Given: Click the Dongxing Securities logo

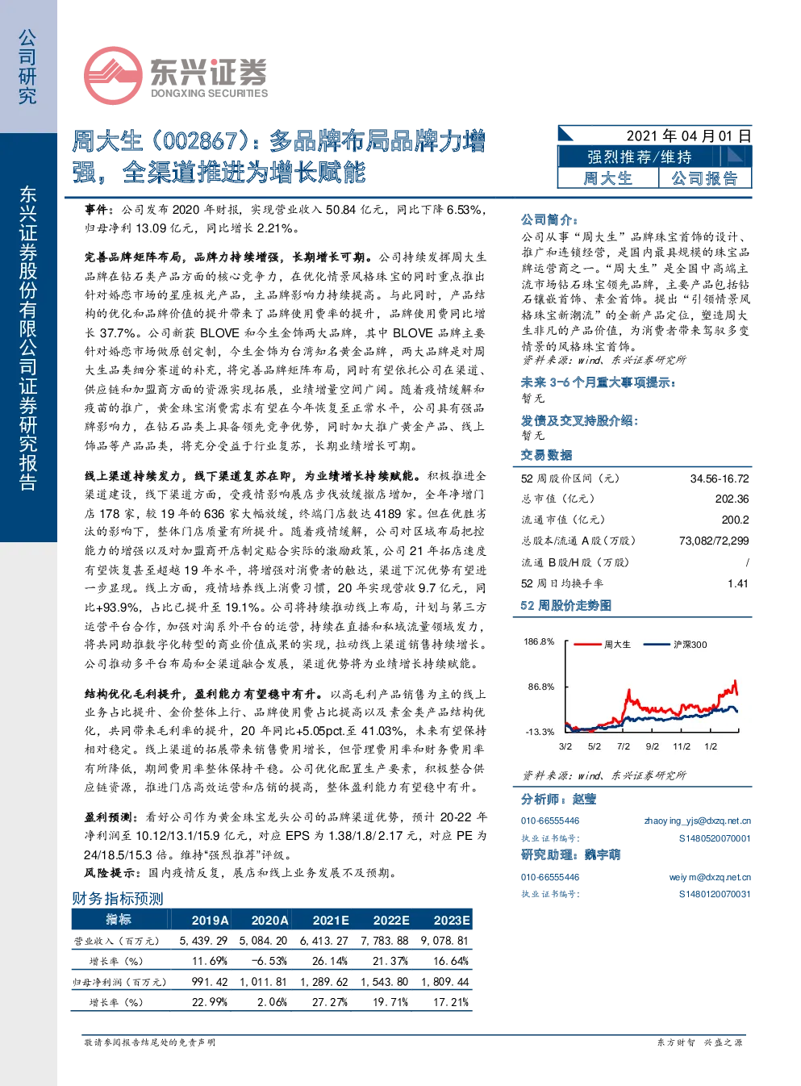Looking at the screenshot, I should tap(175, 76).
